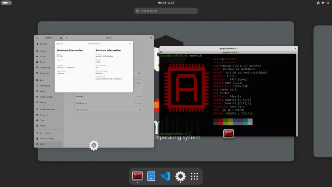The image size is (332, 187).
Task: Click Armbian 24.11.1 noble OS name
Action: pos(104,56)
